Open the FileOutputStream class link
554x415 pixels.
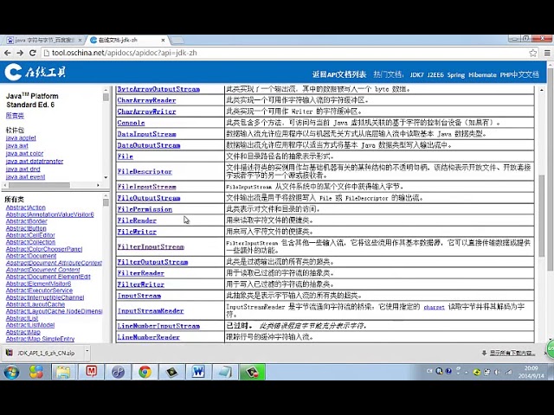tap(149, 198)
